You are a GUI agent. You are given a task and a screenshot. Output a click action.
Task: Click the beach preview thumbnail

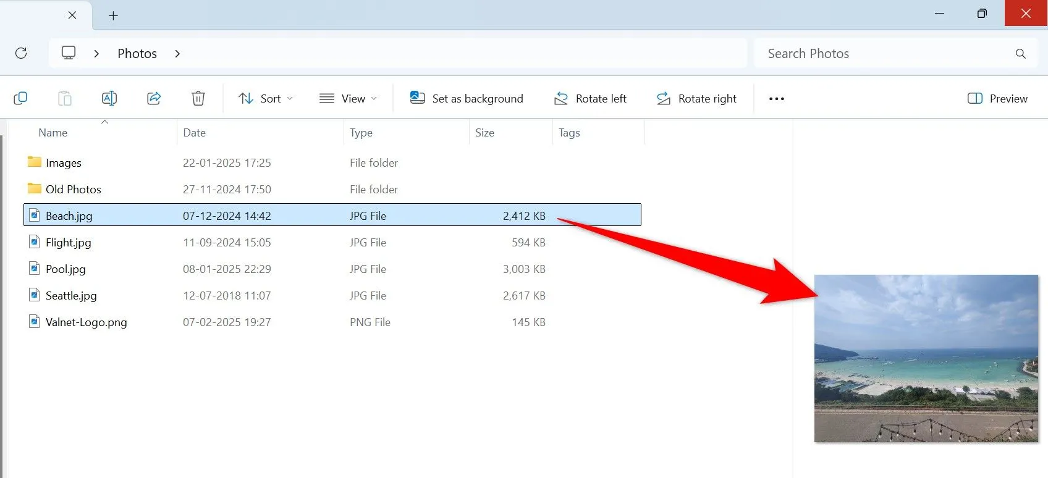click(x=926, y=359)
